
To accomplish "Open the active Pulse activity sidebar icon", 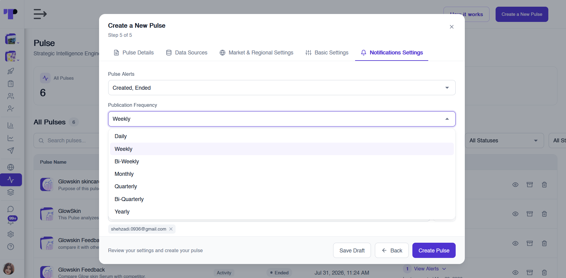I will 11,180.
